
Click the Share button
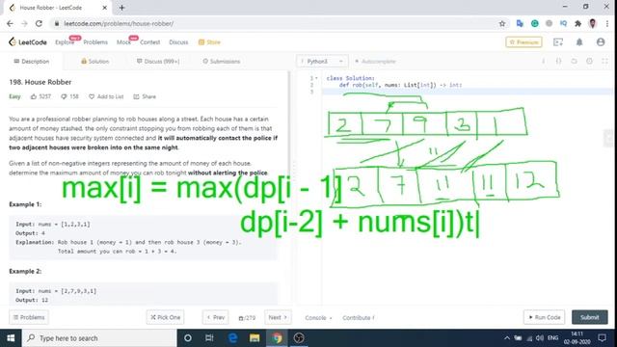[145, 96]
